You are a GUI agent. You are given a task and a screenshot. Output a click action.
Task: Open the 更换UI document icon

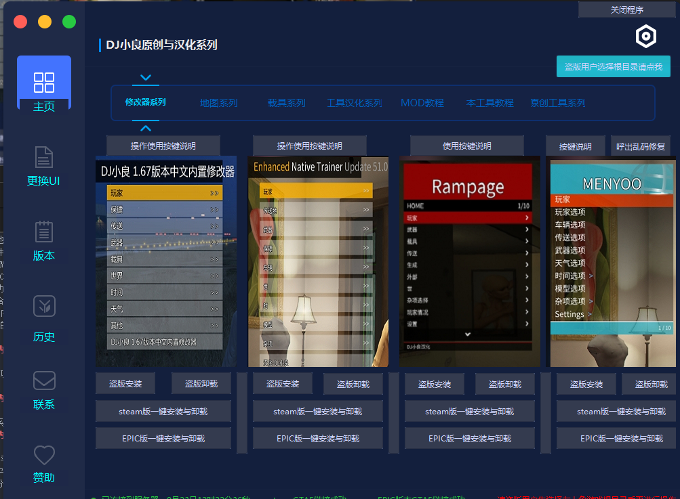44,157
